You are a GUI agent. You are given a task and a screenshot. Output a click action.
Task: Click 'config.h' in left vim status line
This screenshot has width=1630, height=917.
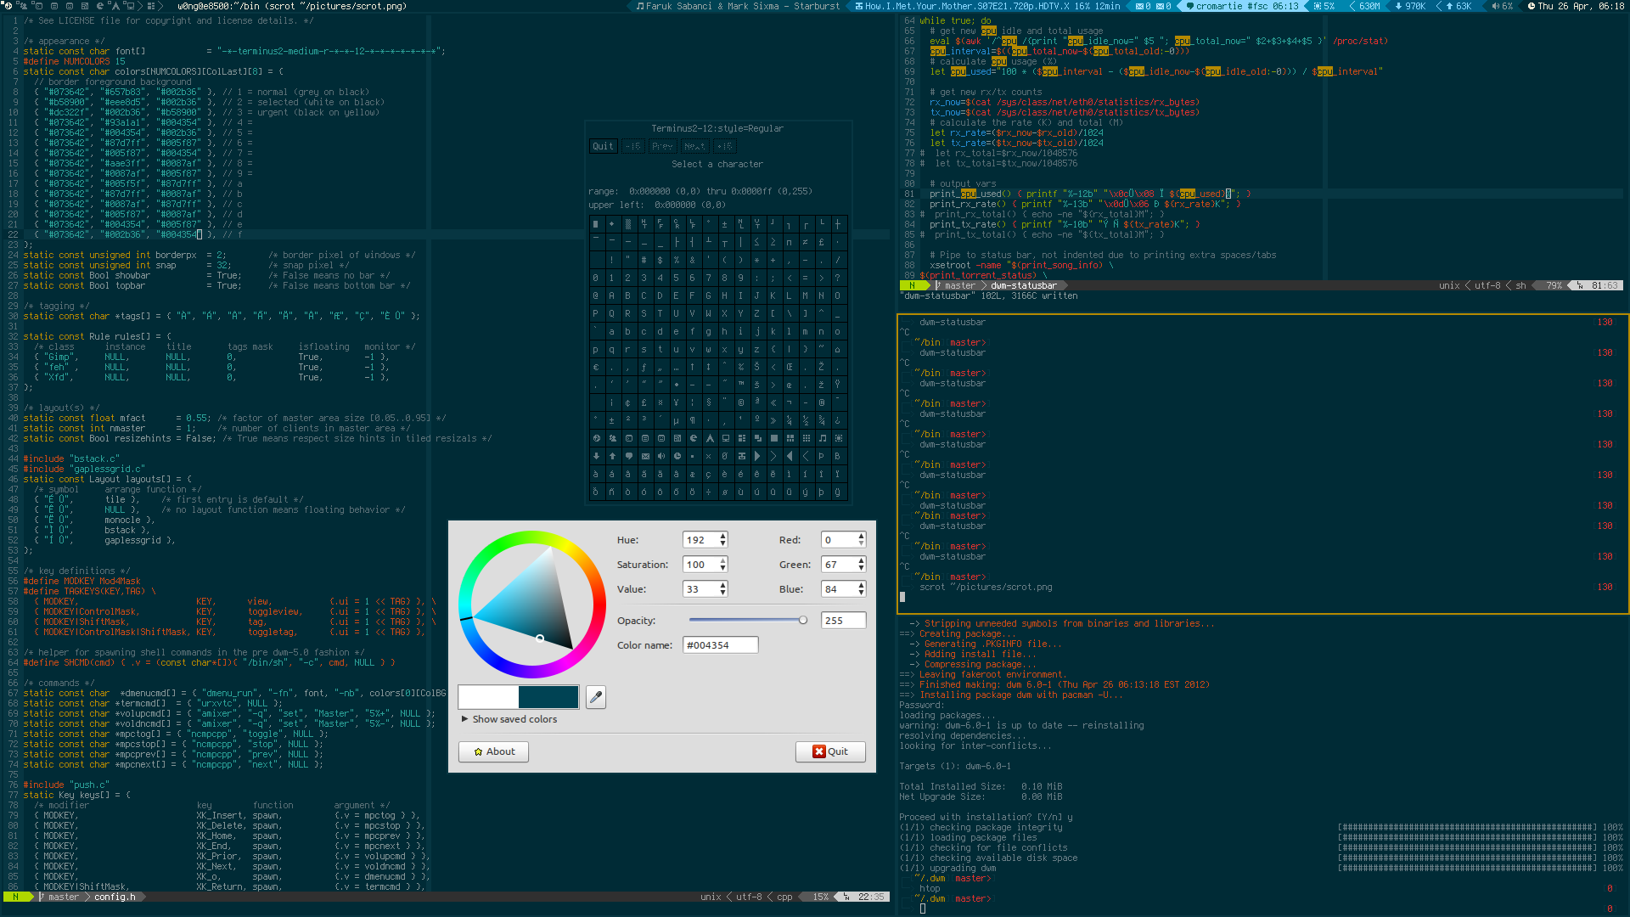115,897
